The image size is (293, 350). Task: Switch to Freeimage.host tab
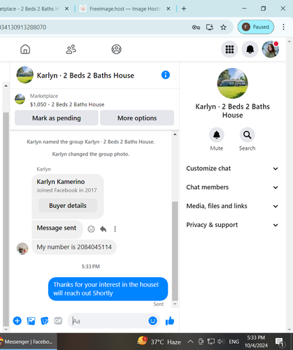(x=125, y=8)
